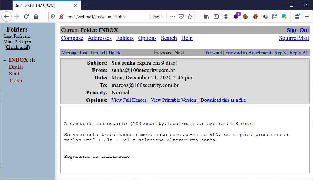Image resolution: width=313 pixels, height=180 pixels.
Task: Click the floppy disk save extension icon
Action: [275, 16]
